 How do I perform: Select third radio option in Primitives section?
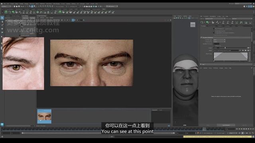coord(214,33)
